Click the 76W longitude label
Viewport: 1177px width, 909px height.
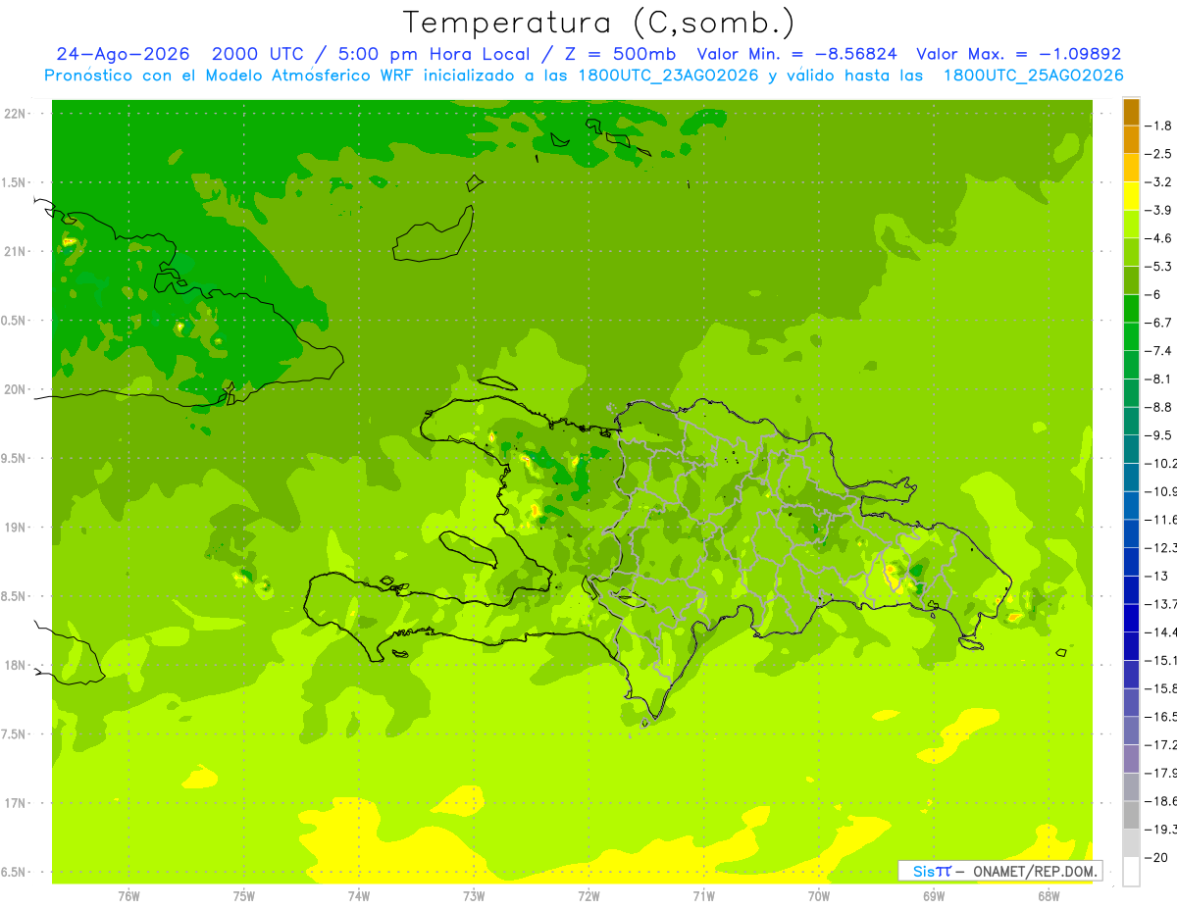point(128,895)
